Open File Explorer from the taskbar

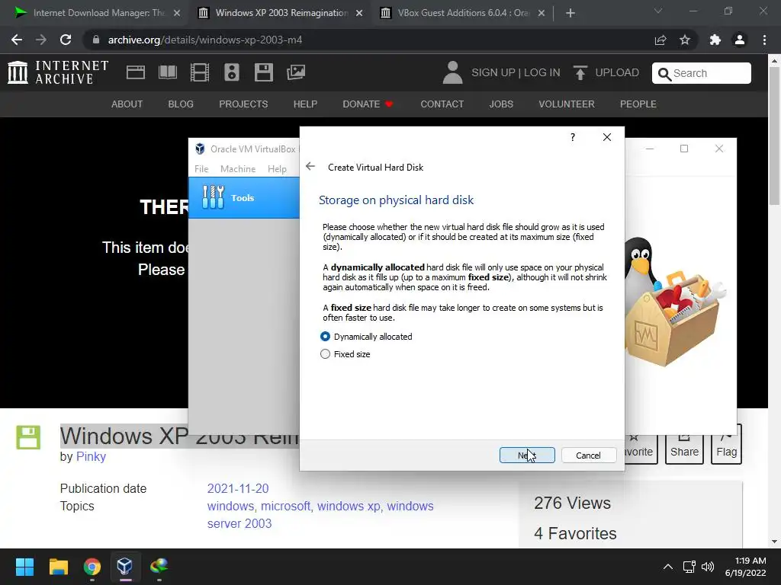[58, 567]
